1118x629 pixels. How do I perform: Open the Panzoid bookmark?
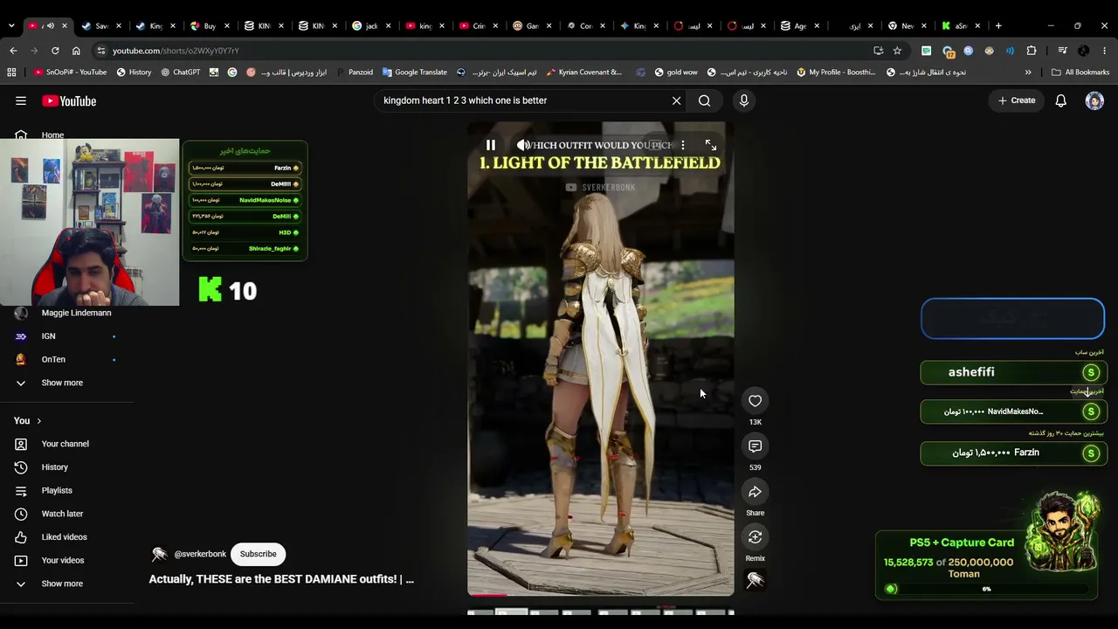coord(355,73)
